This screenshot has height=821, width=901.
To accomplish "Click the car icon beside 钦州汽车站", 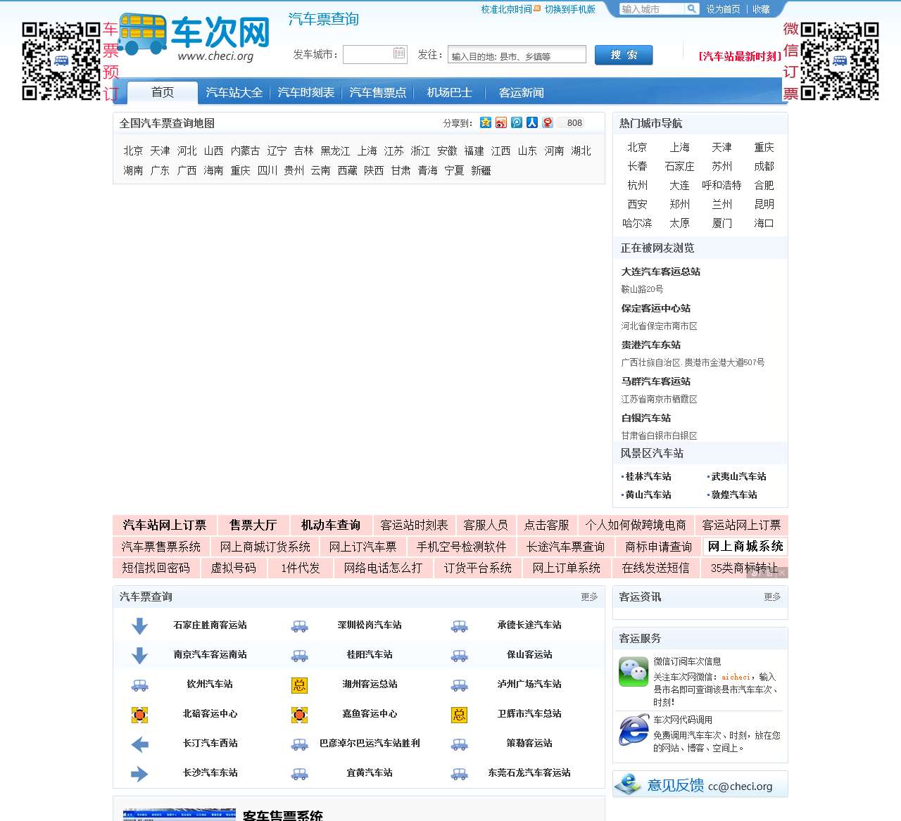I will tap(140, 685).
